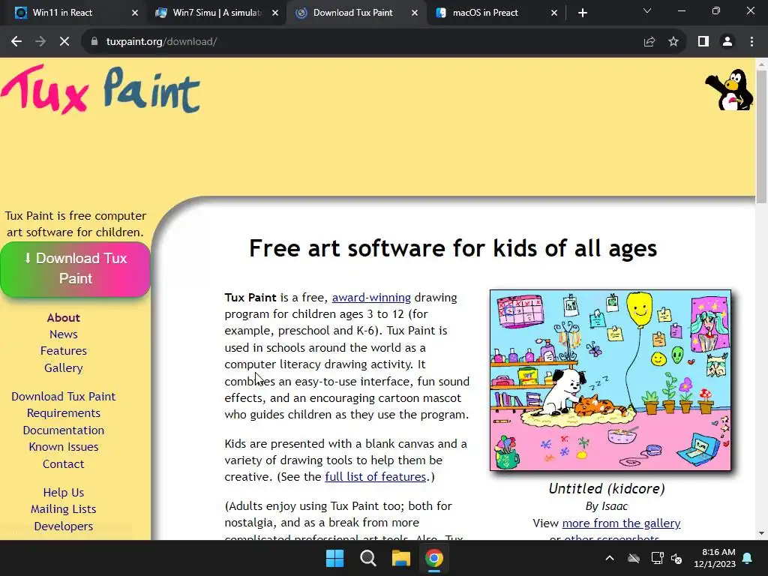Open the clock showing 8:16 AM

pos(715,558)
